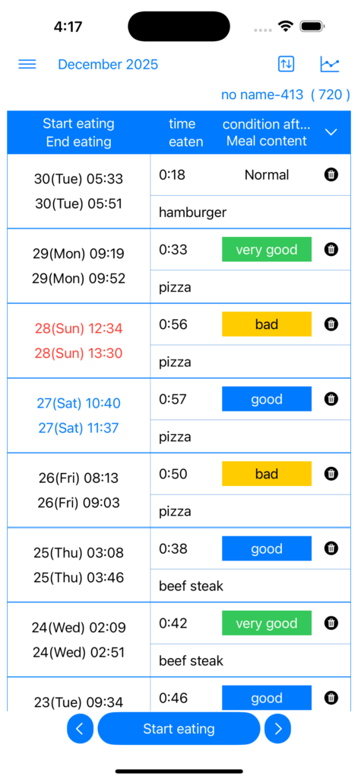Delete the 25(Thu) beef steak entry
This screenshot has height=780, width=358.
pyautogui.click(x=331, y=548)
